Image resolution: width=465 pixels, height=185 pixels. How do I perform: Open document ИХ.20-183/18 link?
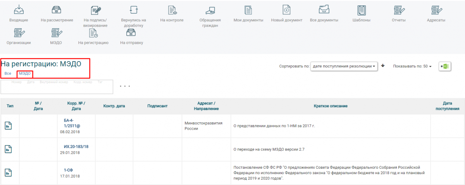click(76, 147)
